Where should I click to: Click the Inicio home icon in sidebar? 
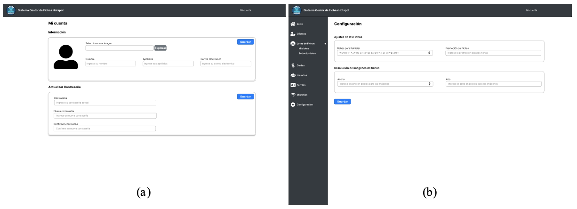tap(293, 24)
